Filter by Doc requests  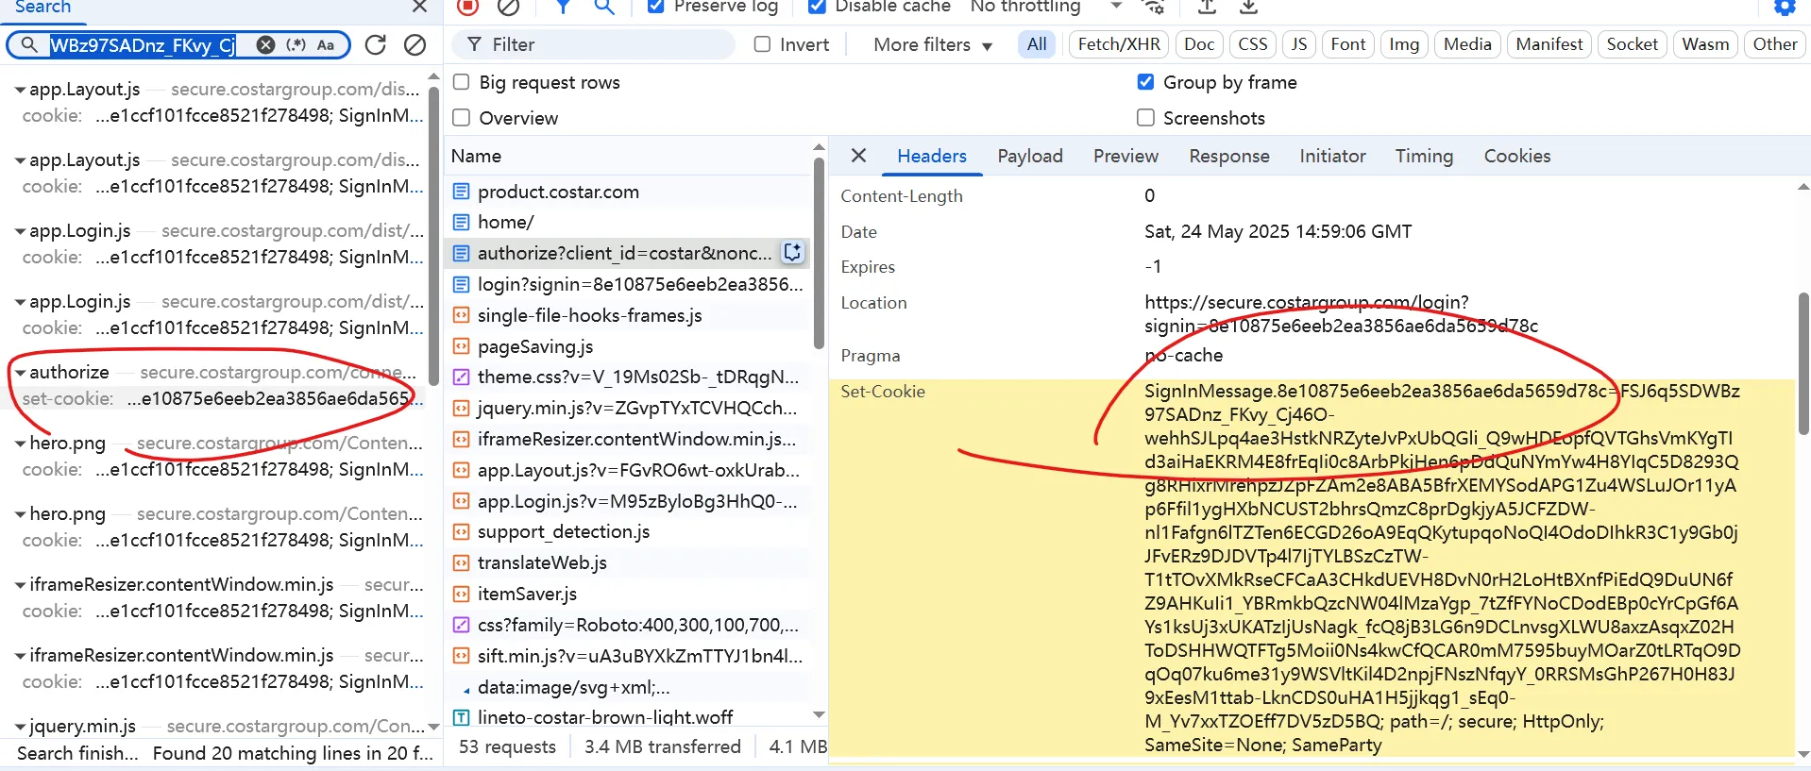(x=1199, y=44)
